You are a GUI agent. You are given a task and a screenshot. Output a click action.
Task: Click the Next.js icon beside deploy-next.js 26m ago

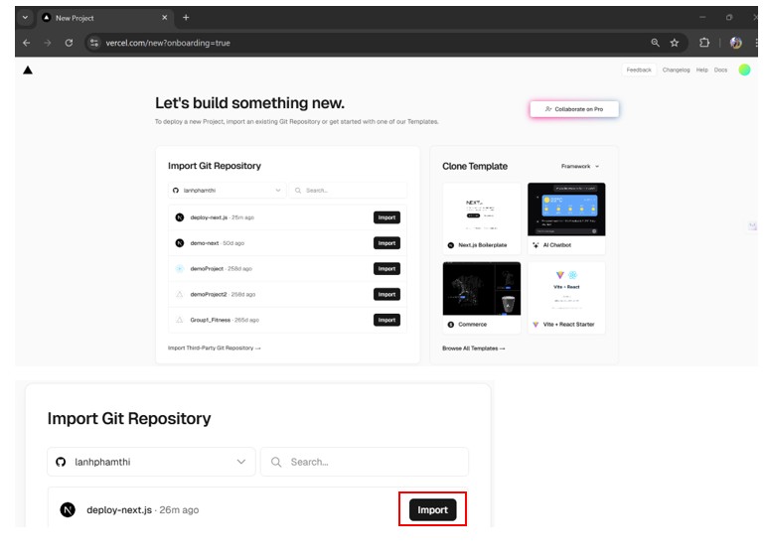pyautogui.click(x=68, y=510)
